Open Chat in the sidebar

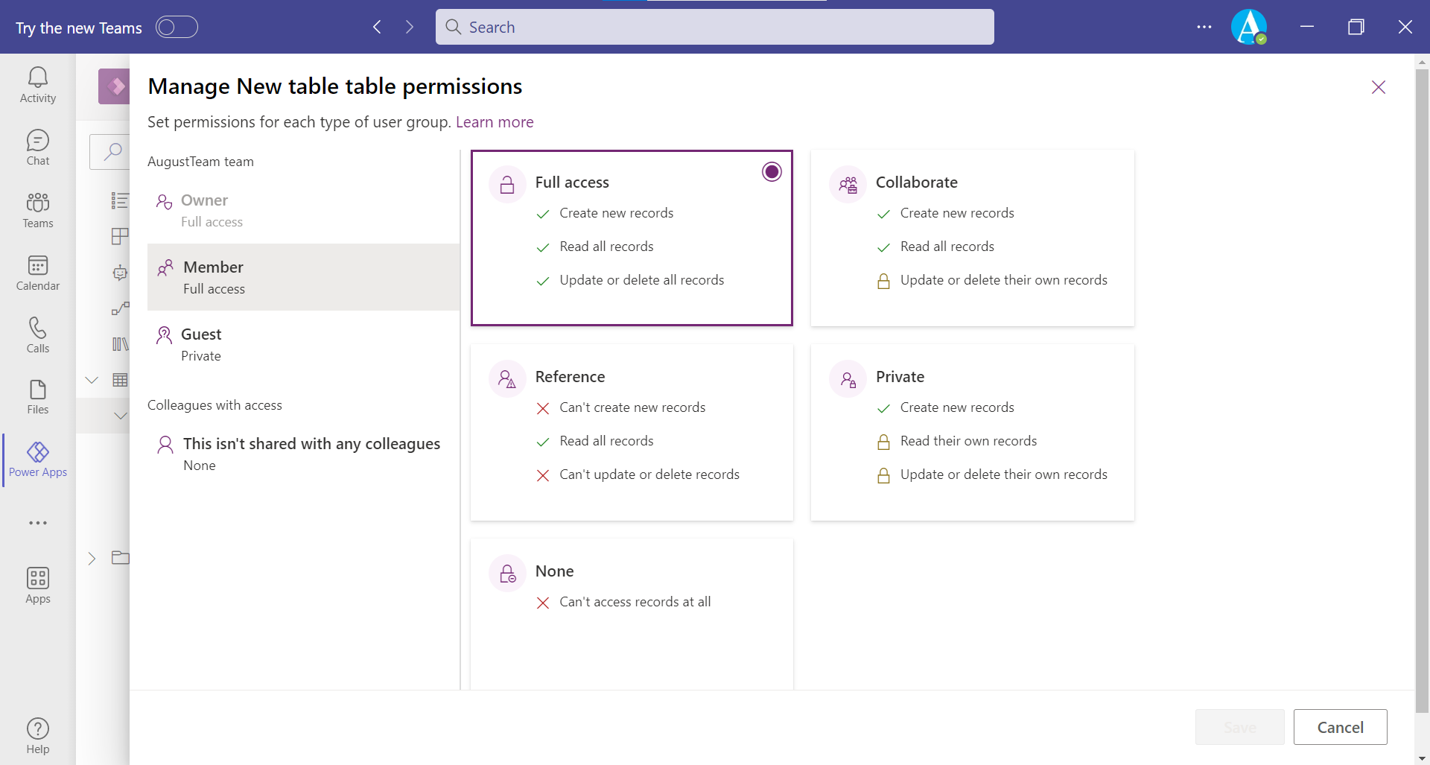[x=38, y=147]
